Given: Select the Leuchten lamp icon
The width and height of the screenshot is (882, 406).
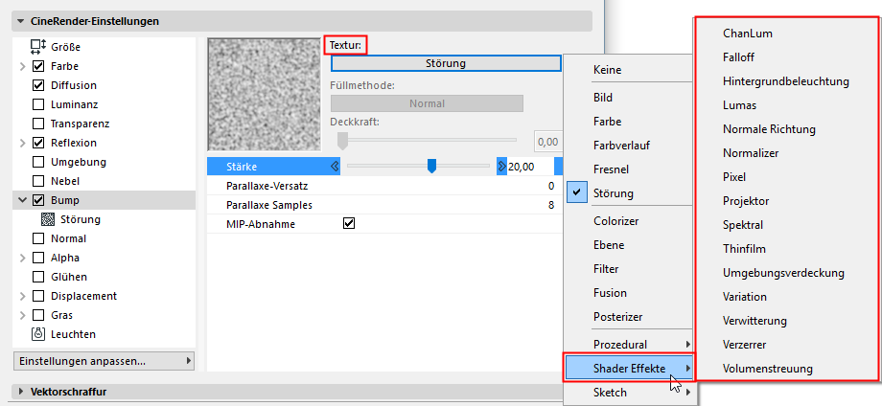Looking at the screenshot, I should click(x=38, y=334).
